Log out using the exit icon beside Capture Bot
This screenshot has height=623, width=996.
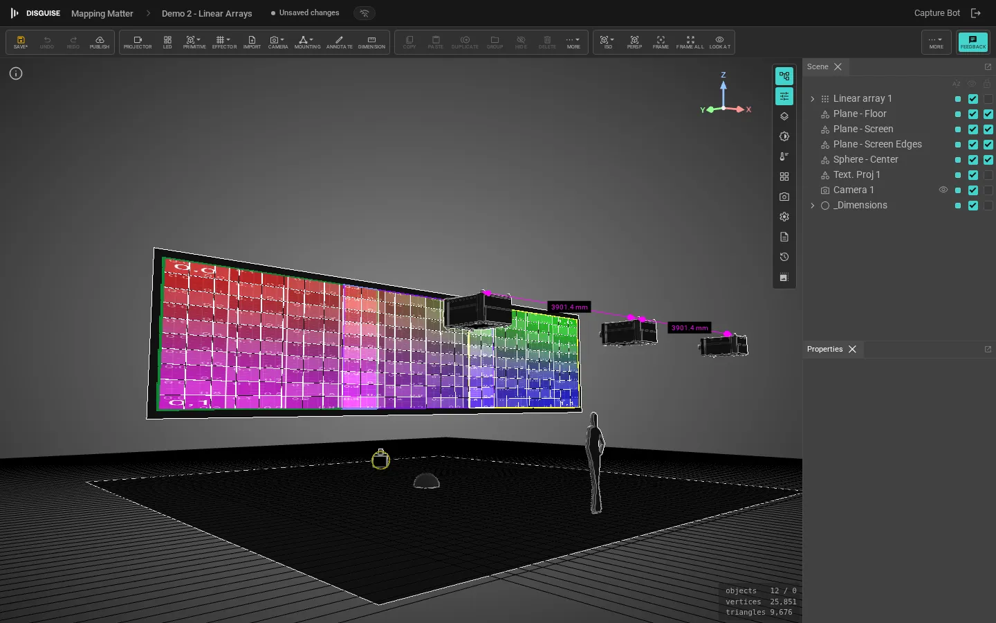[976, 13]
